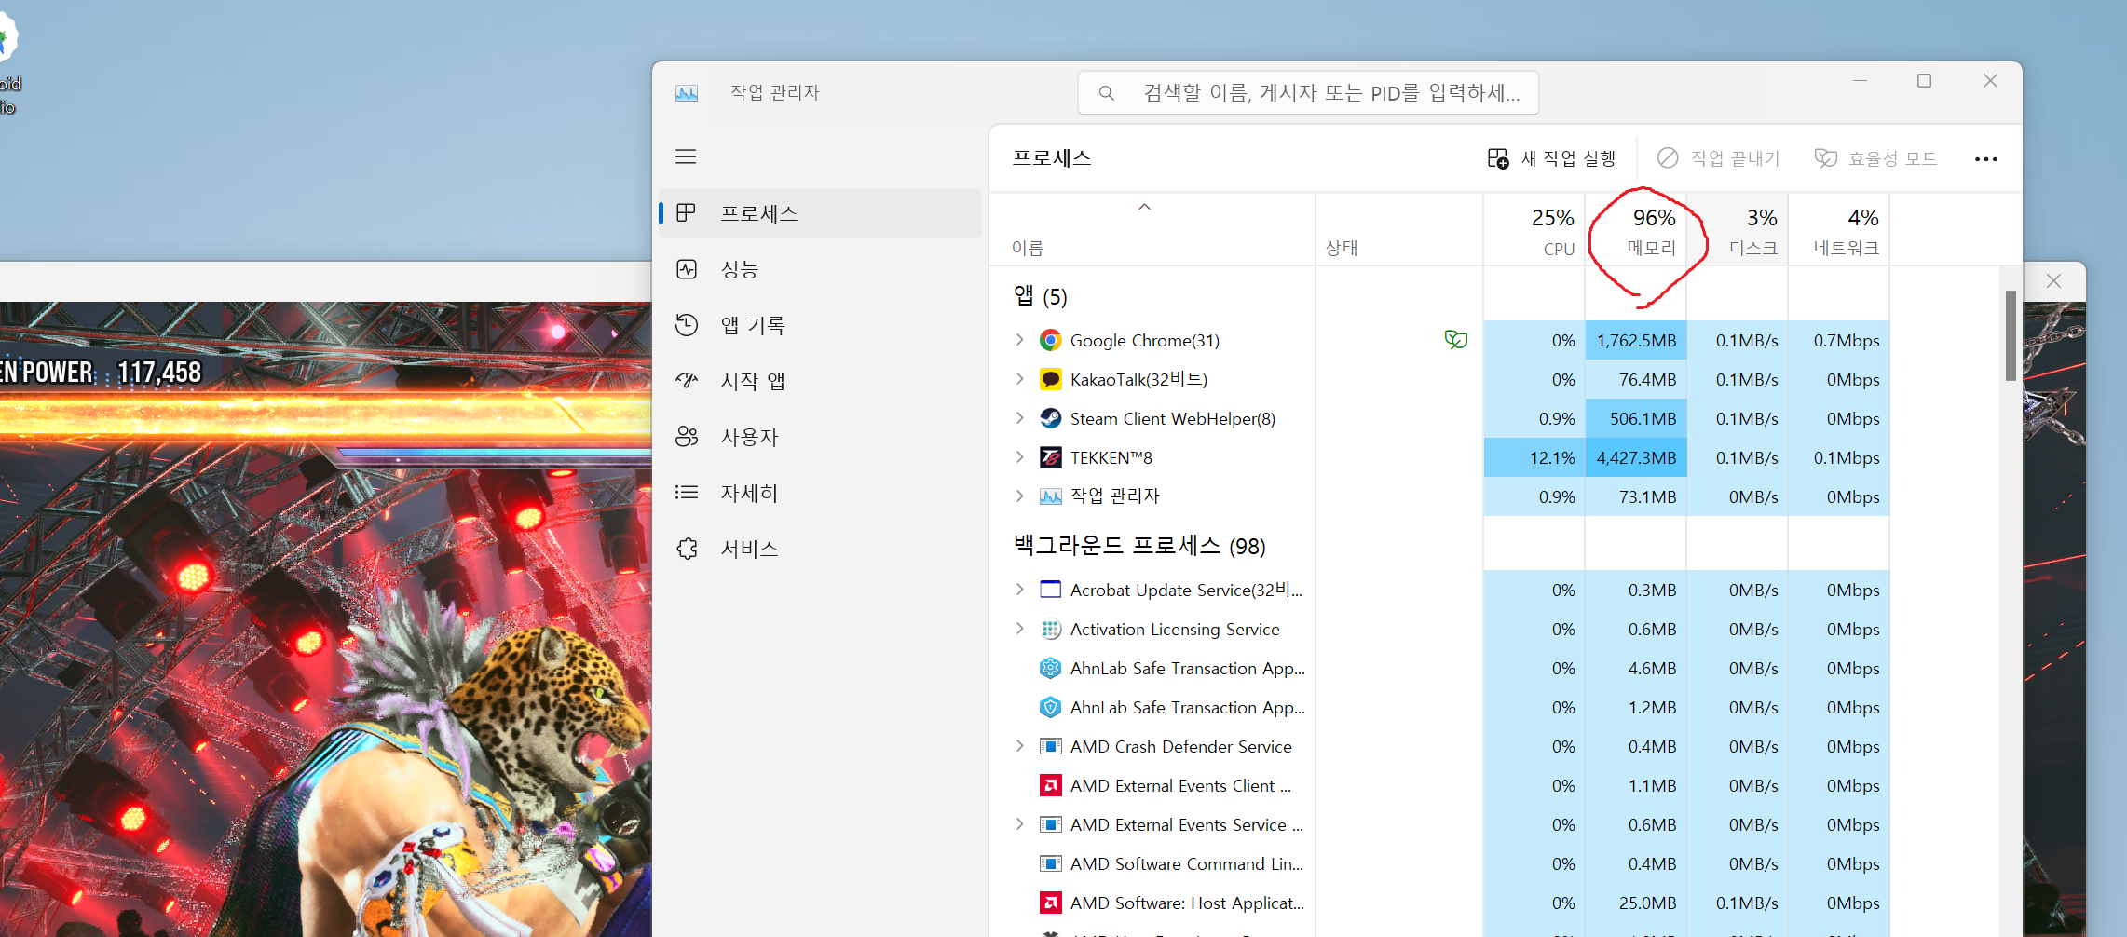Screen dimensions: 2127x937
Task: Click the 앱 (5) group header
Action: [1041, 296]
